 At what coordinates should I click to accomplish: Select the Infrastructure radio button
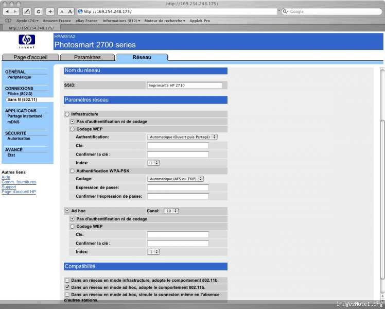[x=67, y=114]
